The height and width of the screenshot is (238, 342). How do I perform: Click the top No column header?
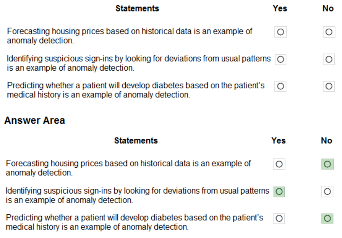pos(328,8)
